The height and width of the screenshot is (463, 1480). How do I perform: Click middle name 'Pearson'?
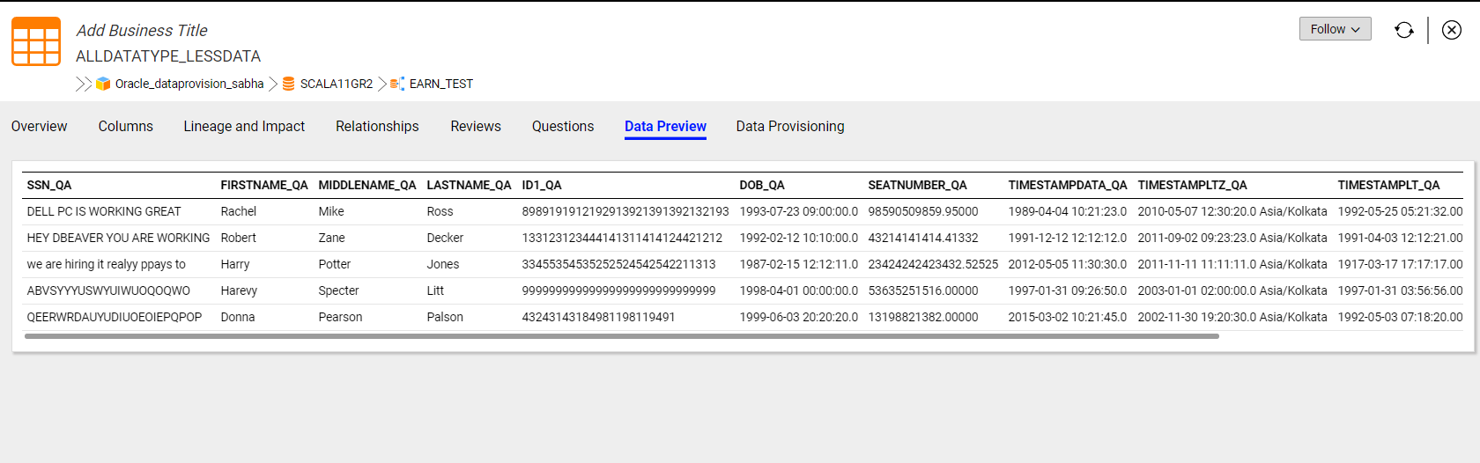[x=341, y=317]
